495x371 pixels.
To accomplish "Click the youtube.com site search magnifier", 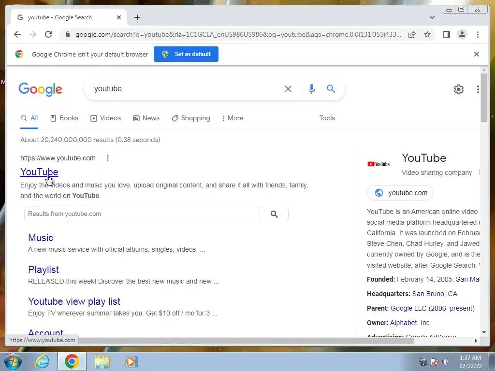I will click(274, 214).
